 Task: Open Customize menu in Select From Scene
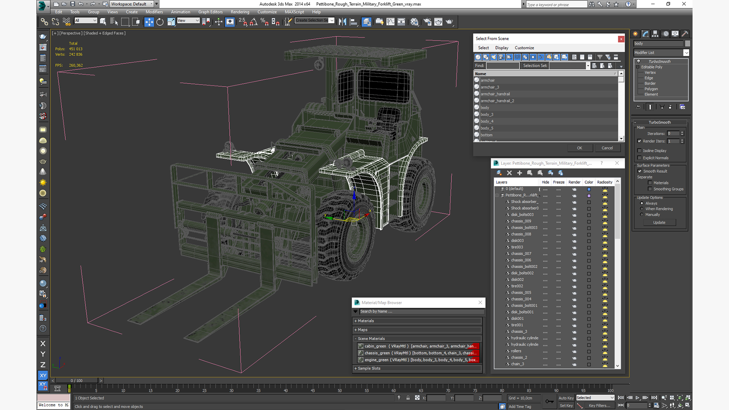click(524, 48)
